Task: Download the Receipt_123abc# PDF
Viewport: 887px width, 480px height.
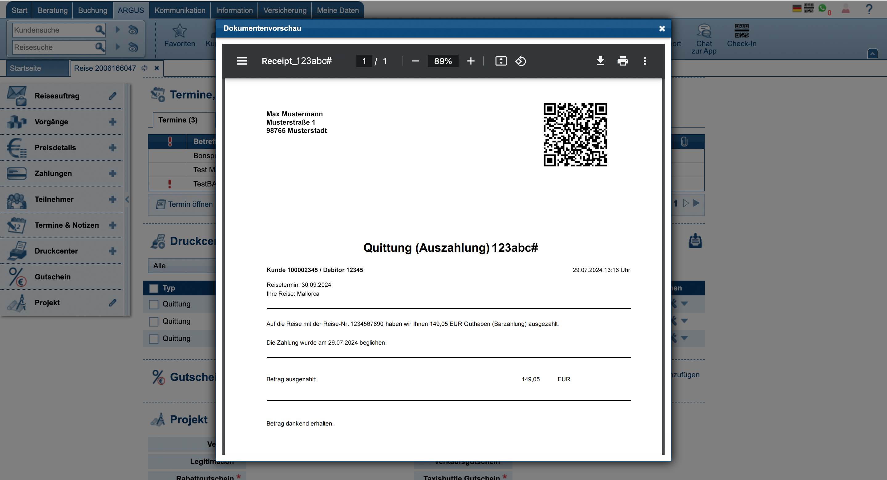Action: tap(600, 61)
